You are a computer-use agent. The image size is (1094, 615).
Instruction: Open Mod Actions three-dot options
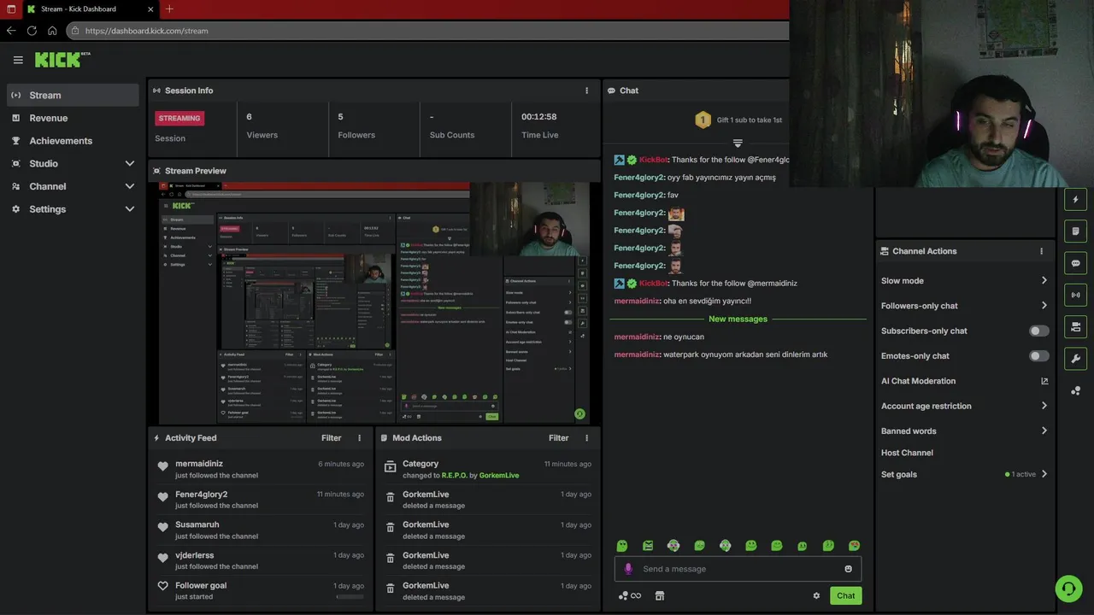click(586, 438)
